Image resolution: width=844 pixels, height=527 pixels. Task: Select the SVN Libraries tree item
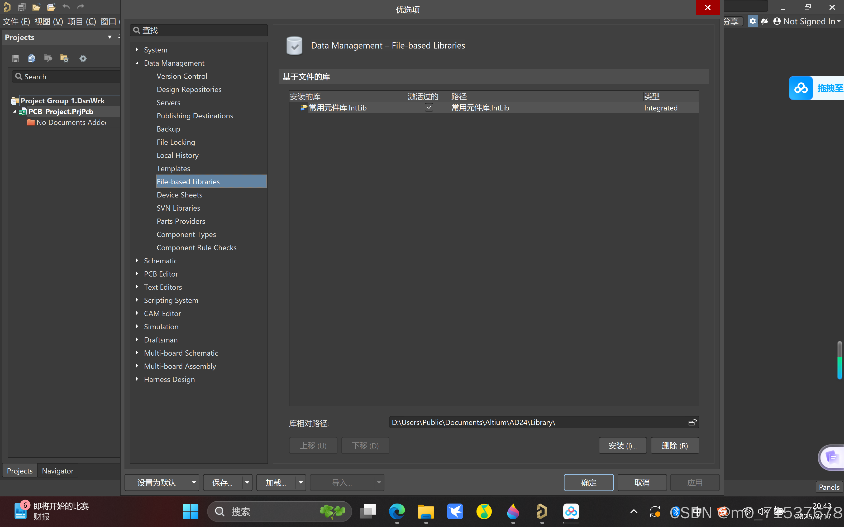(x=178, y=208)
